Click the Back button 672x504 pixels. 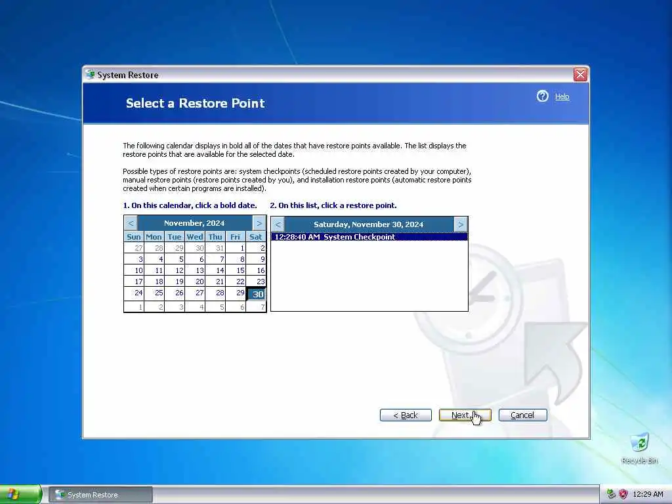click(x=406, y=415)
